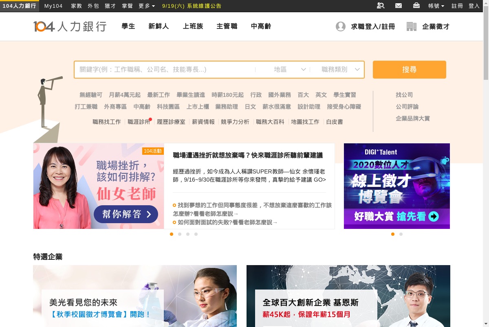Open the 職務大百科 link
The width and height of the screenshot is (489, 327).
pyautogui.click(x=270, y=122)
